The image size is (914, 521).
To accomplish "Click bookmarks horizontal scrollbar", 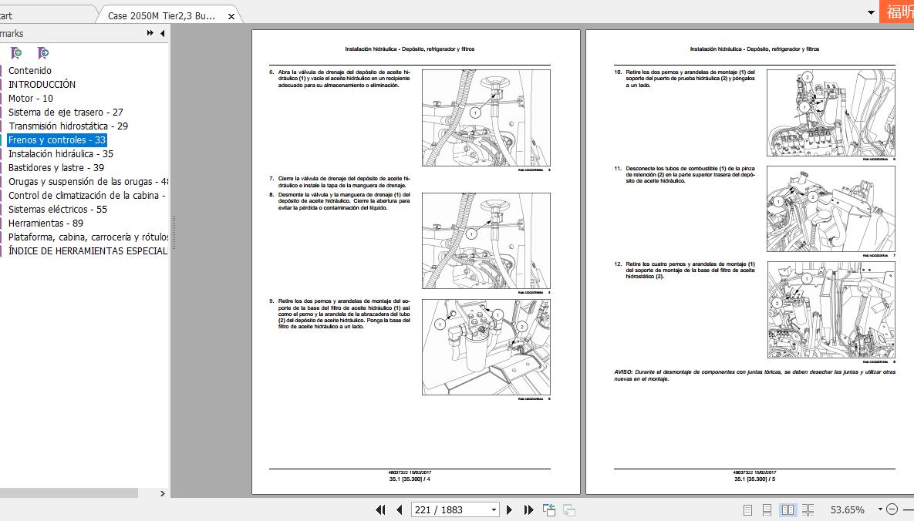I will (x=69, y=493).
